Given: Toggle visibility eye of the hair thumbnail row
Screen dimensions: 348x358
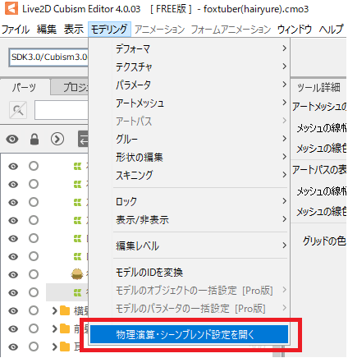Looking at the screenshot, I should coord(13,274).
